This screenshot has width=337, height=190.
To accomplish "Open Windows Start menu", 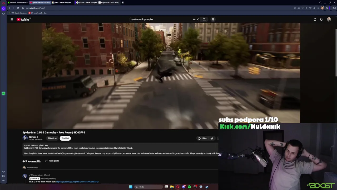I will pyautogui.click(x=131, y=187).
